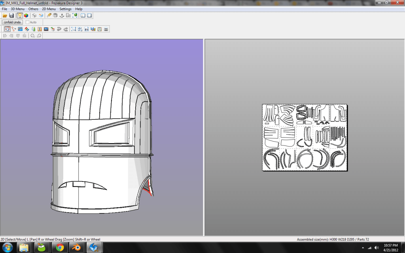Toggle the colored cube texture display
This screenshot has width=405, height=253.
[26, 15]
